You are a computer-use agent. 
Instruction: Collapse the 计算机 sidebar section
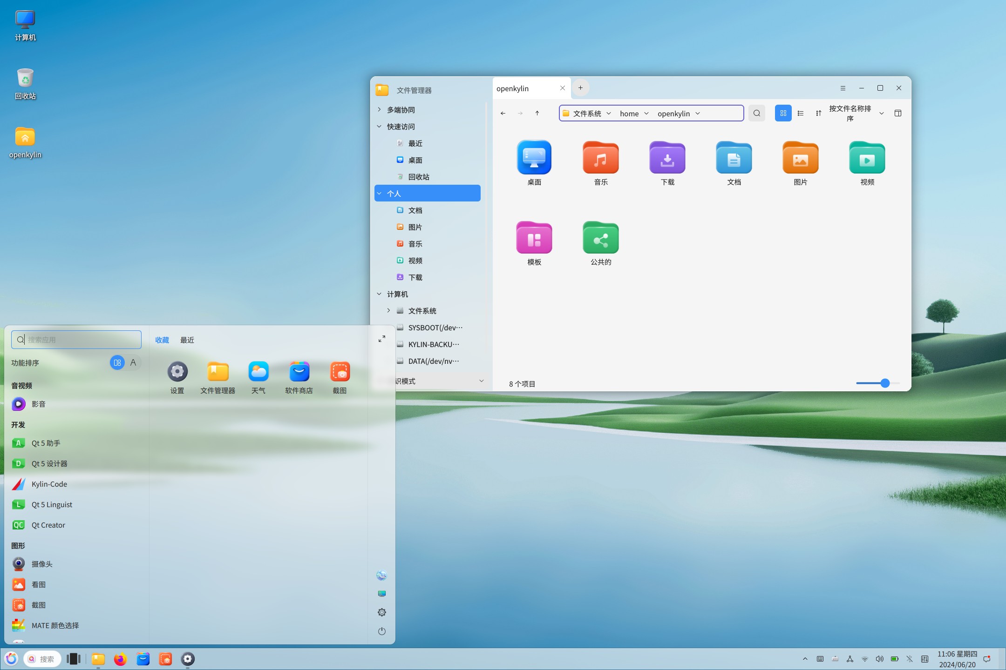click(x=379, y=294)
